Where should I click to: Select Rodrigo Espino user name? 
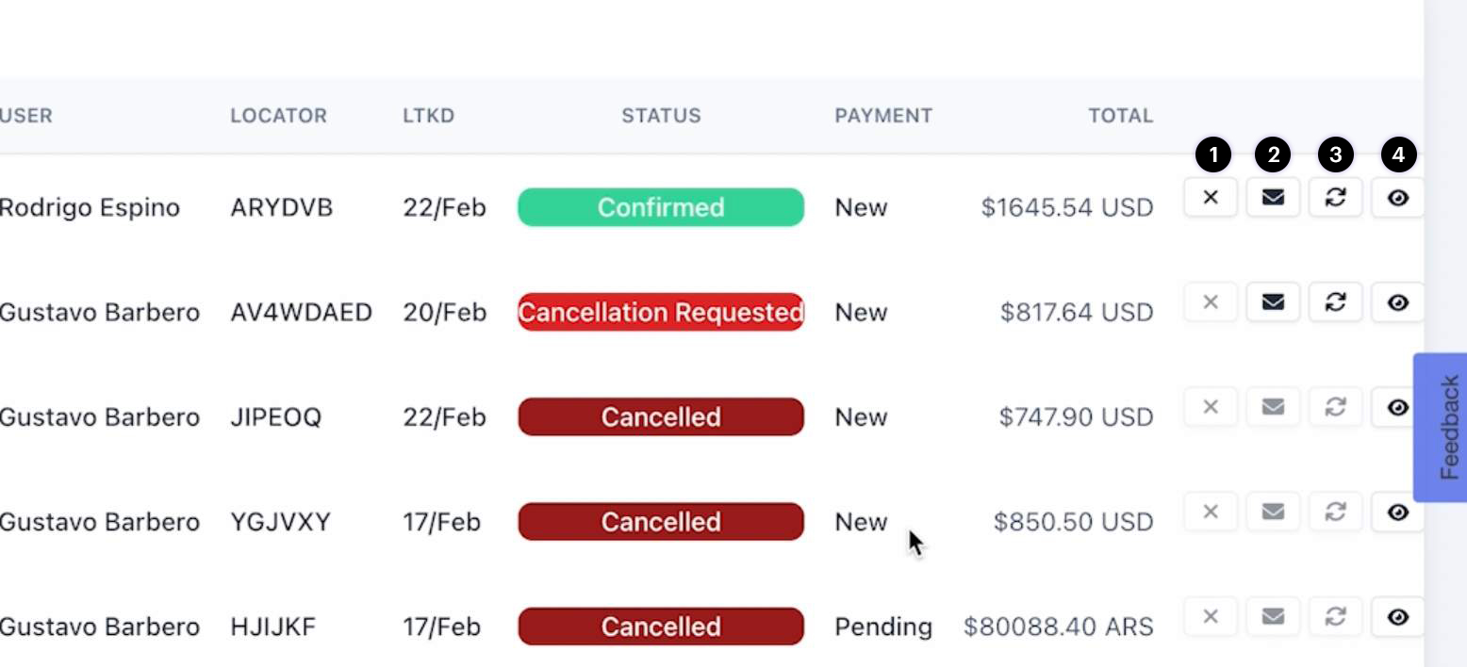(x=90, y=207)
